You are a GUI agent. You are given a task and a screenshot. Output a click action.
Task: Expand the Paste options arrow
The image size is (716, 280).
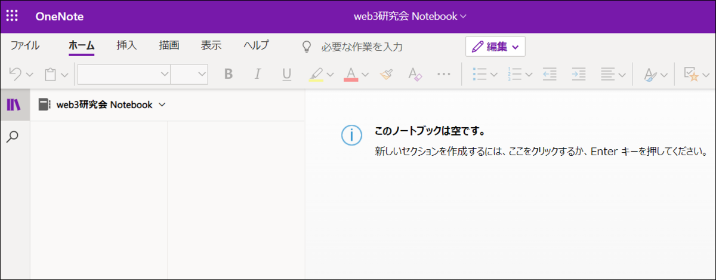click(64, 75)
